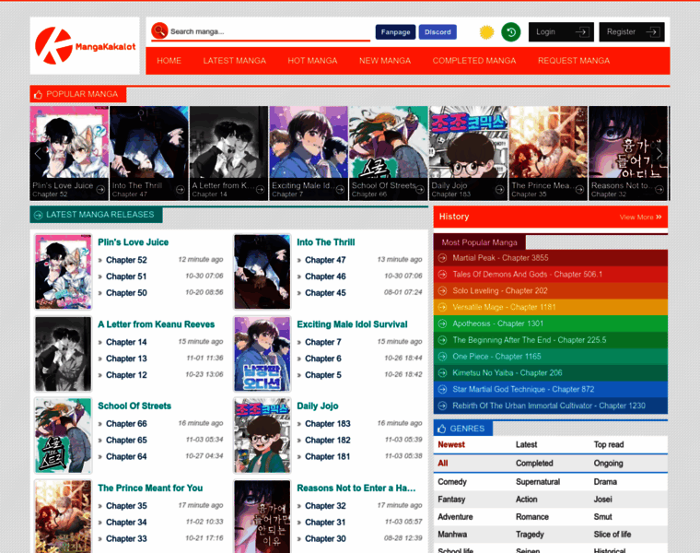
Task: Click View More in History panel
Action: [x=641, y=218]
